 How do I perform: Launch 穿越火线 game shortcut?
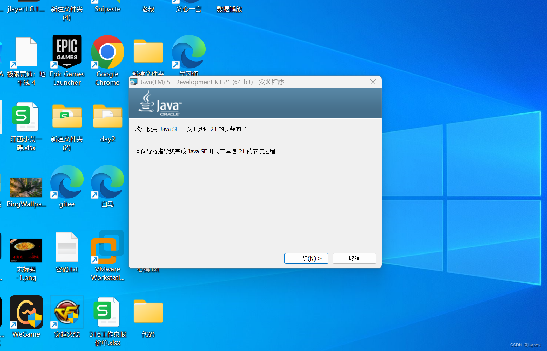pyautogui.click(x=66, y=312)
